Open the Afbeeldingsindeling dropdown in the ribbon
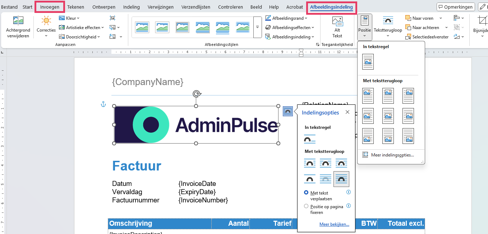This screenshot has height=234, width=488. (x=290, y=37)
